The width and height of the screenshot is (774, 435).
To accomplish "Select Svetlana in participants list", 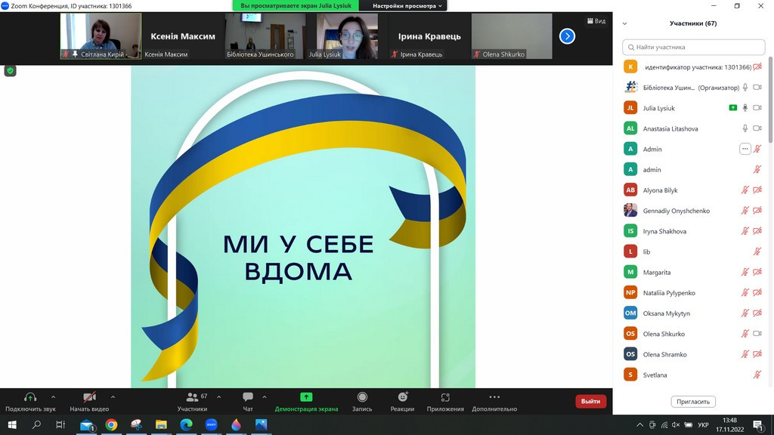I will (x=694, y=375).
